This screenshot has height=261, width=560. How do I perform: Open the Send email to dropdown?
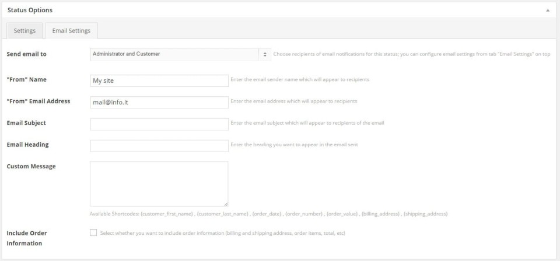180,54
